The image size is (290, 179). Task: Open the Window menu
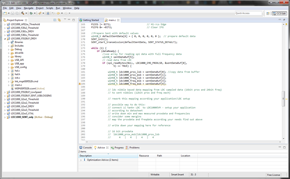pos(67,8)
